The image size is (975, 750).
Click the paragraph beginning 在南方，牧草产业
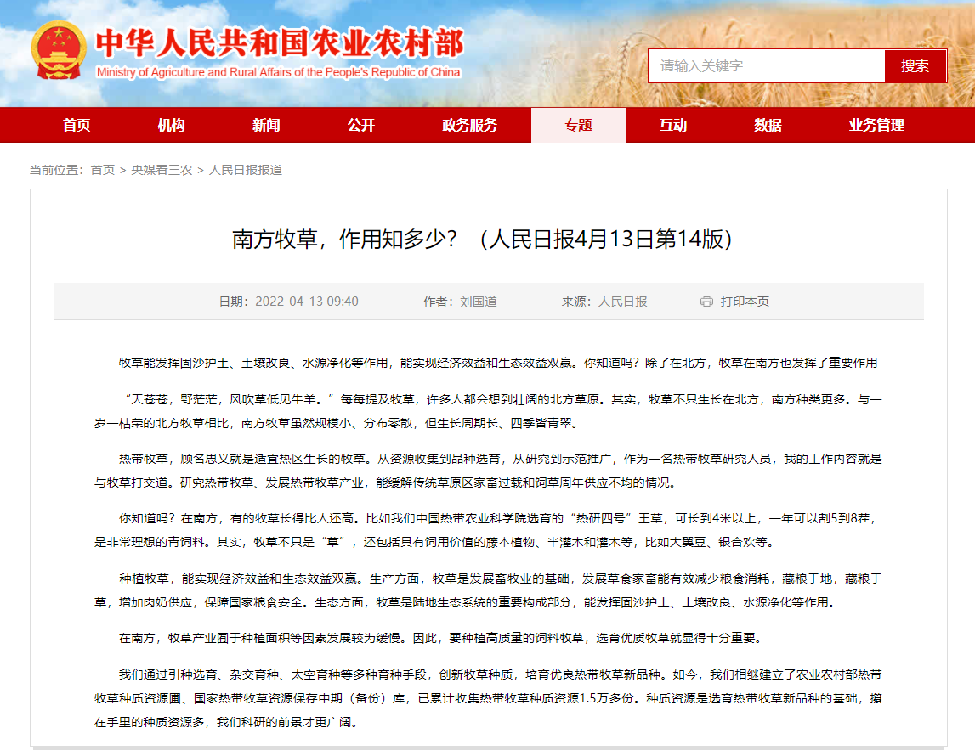click(440, 638)
